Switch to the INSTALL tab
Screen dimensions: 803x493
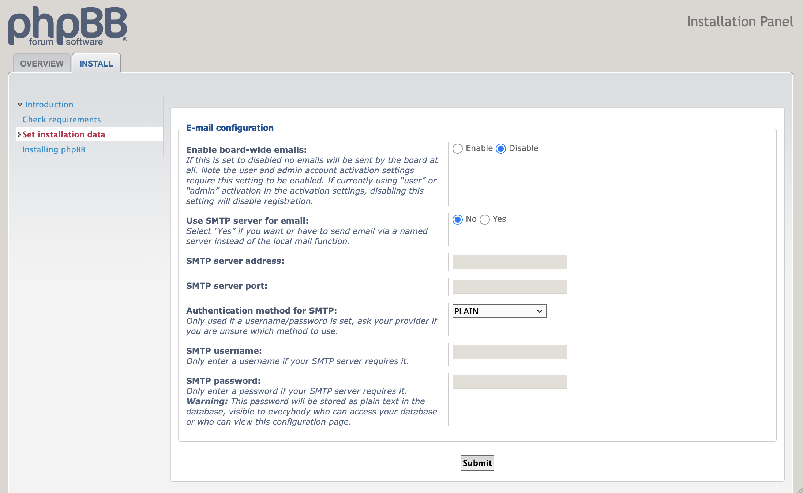tap(96, 63)
